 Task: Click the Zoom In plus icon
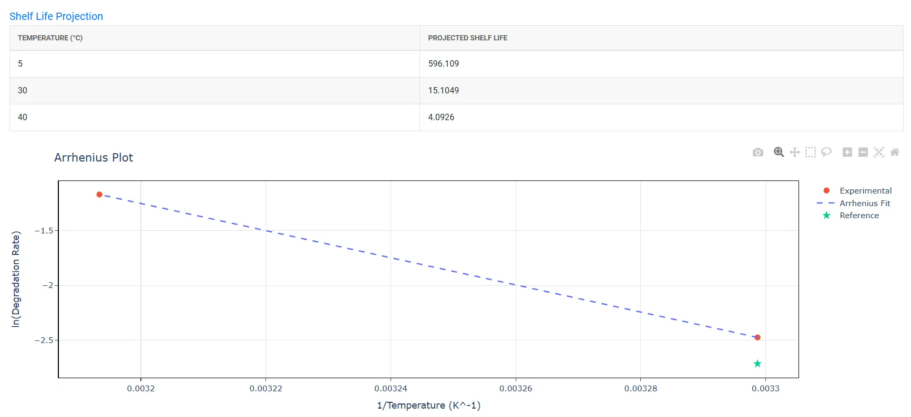[847, 152]
